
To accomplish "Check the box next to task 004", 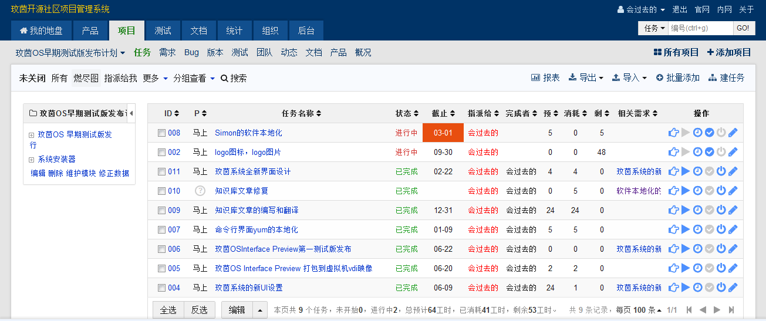I will [161, 288].
